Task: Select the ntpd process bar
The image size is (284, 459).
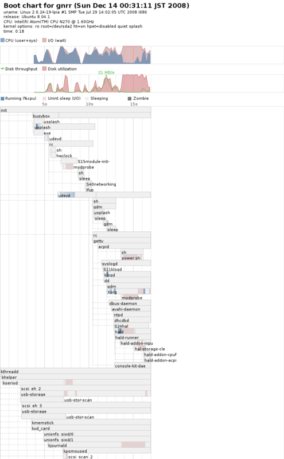Action: [132, 314]
